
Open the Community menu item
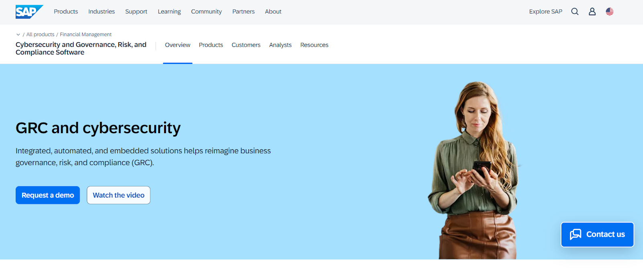206,12
